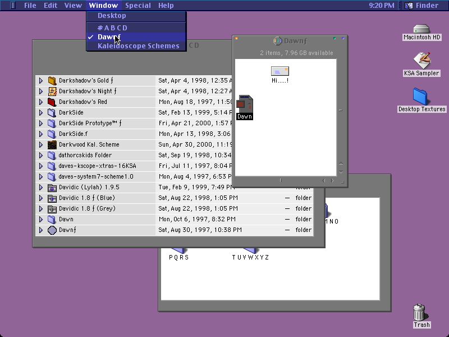Expand the Dawn row disclosure triangle
Screen dimensions: 449x337
(x=41, y=220)
